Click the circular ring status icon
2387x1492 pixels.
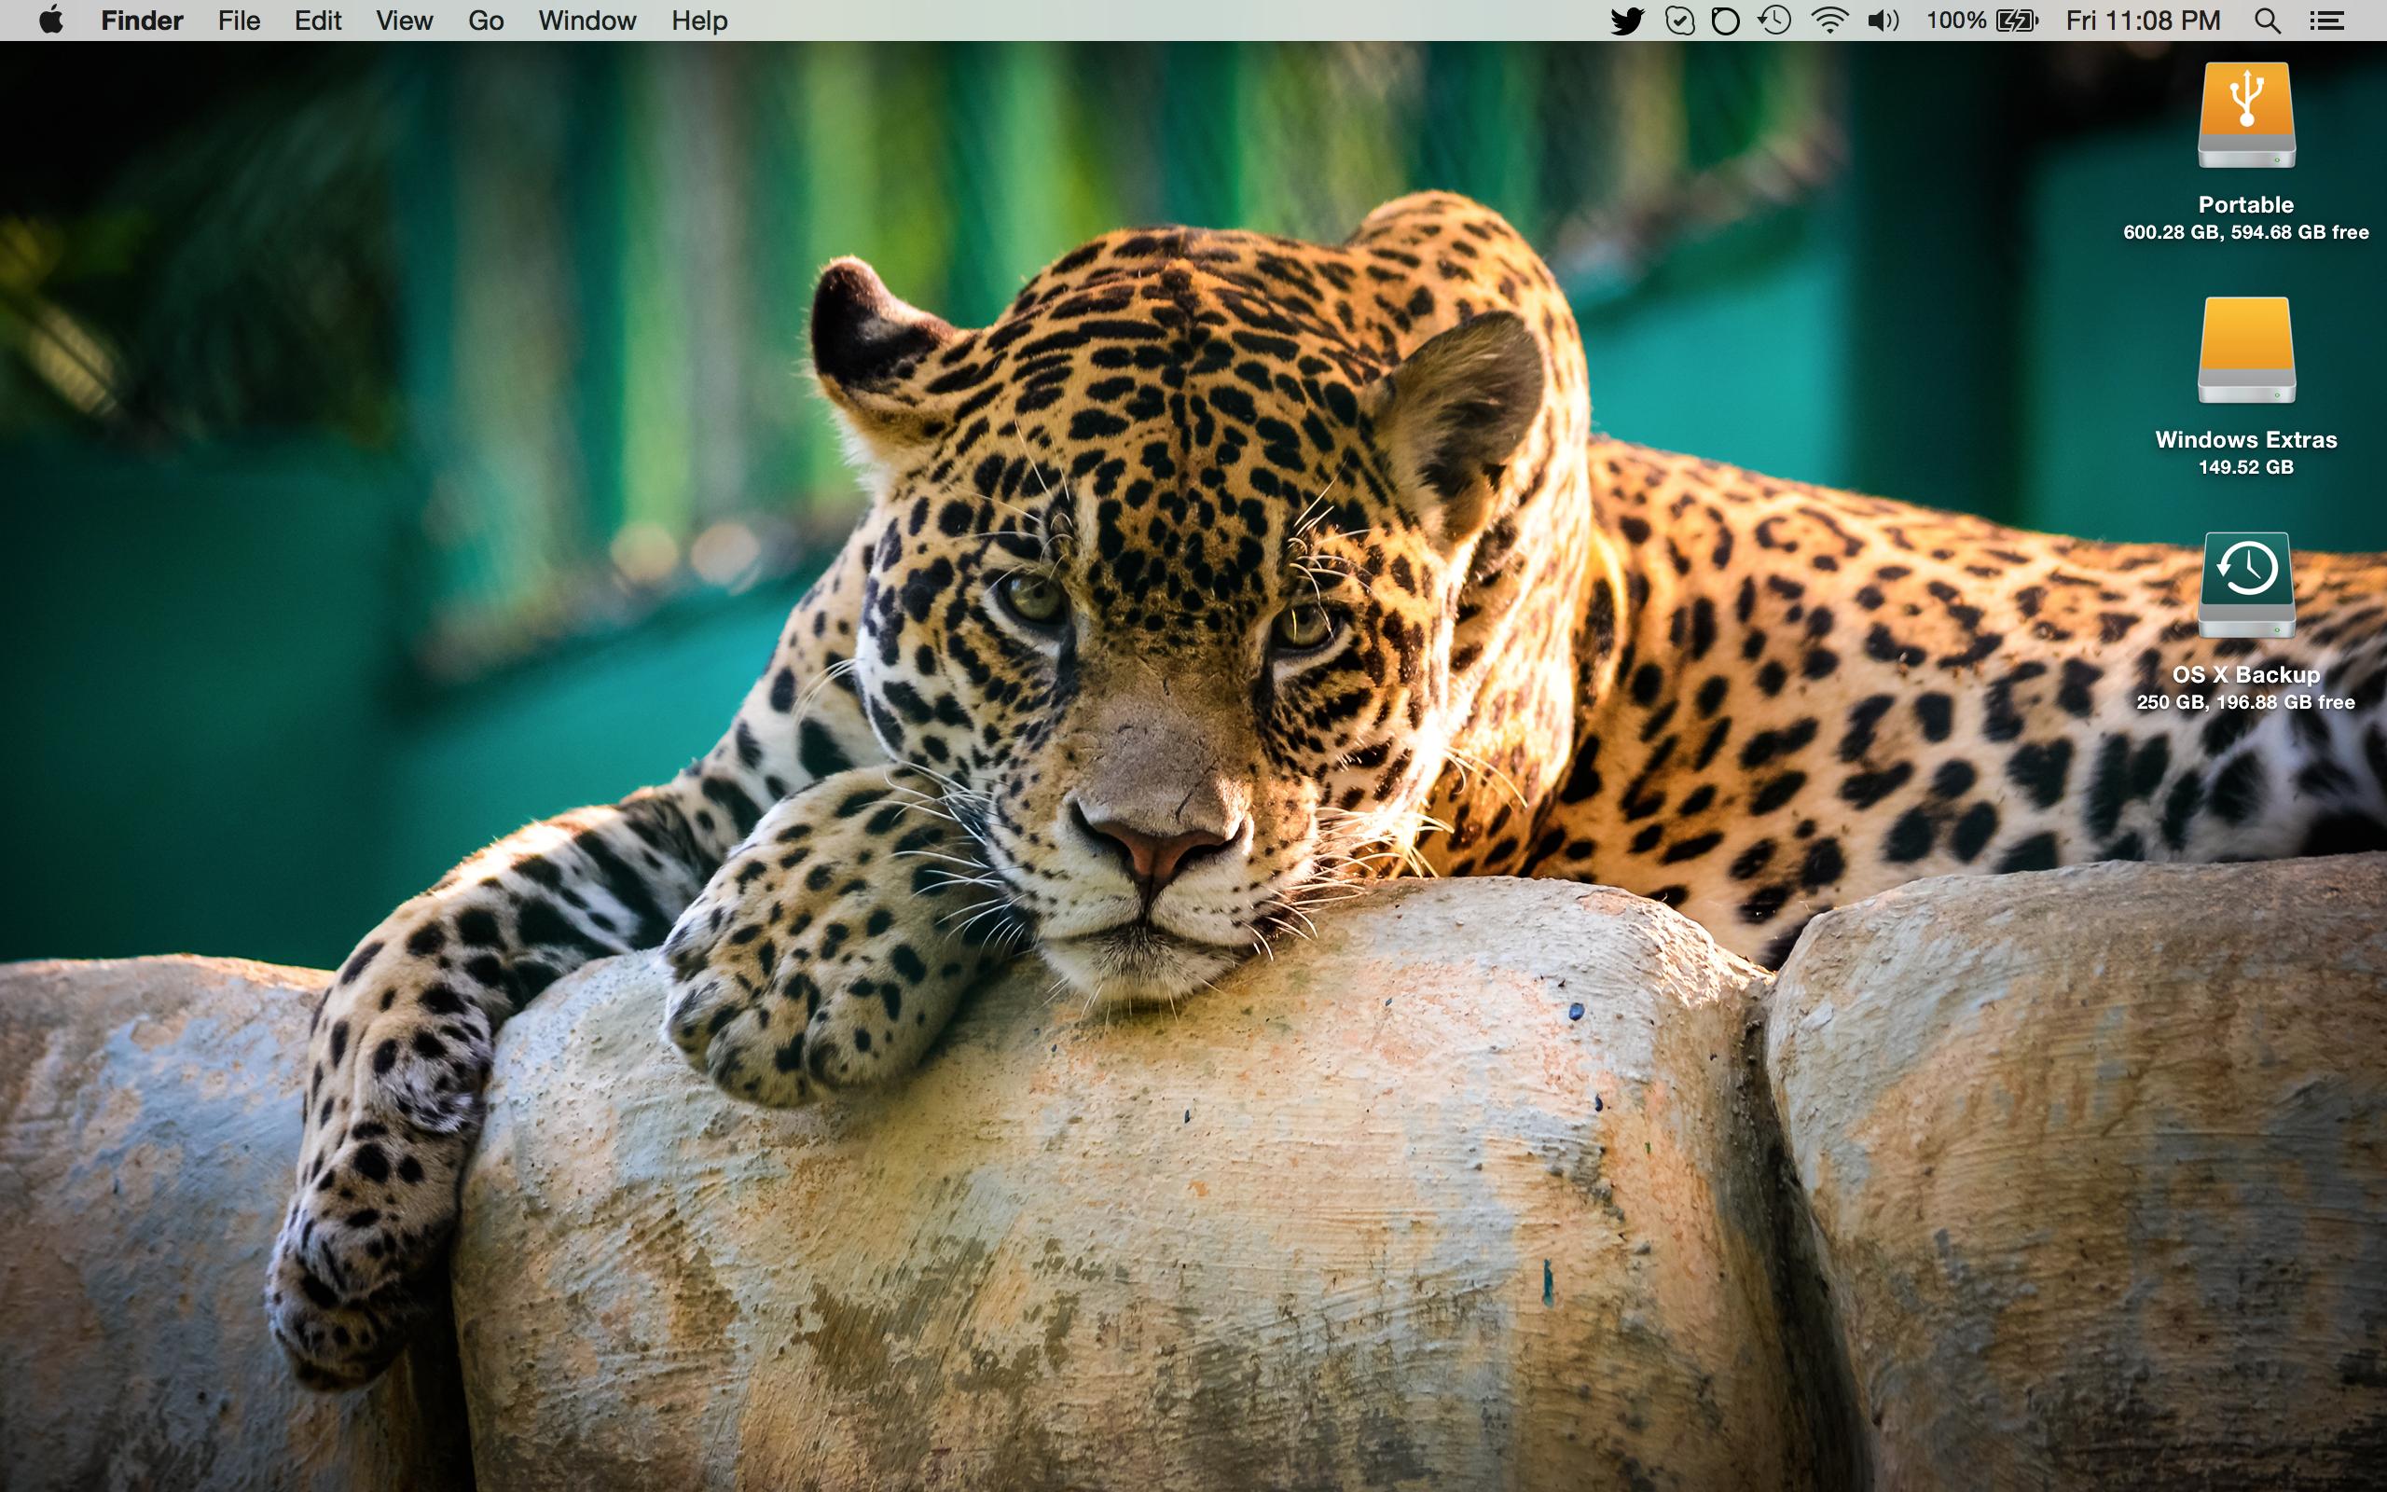click(1725, 21)
